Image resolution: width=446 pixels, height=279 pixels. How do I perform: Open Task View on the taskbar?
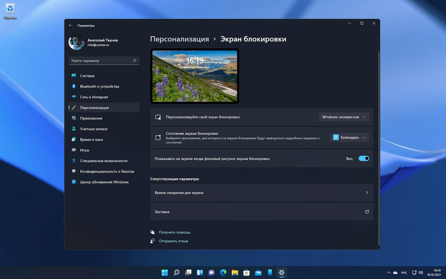tap(188, 272)
